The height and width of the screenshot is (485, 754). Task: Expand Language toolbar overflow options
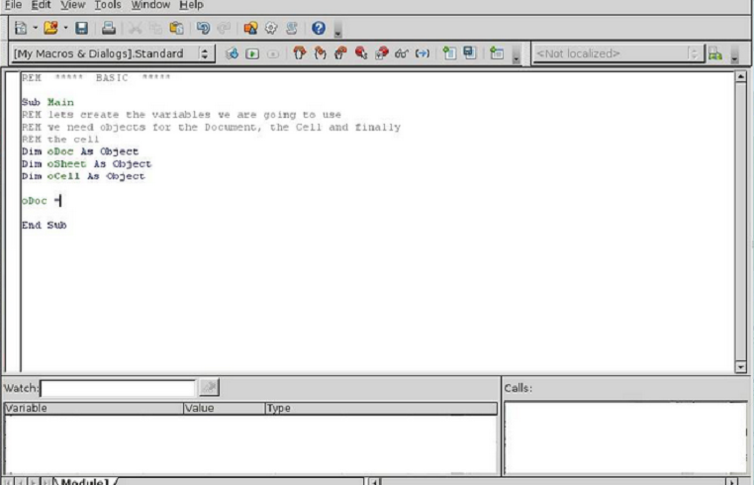[x=734, y=55]
